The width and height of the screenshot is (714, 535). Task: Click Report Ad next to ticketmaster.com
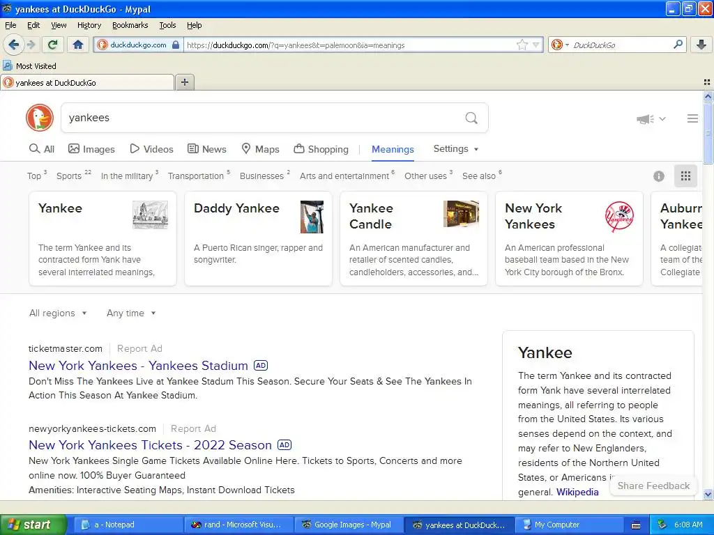(139, 348)
